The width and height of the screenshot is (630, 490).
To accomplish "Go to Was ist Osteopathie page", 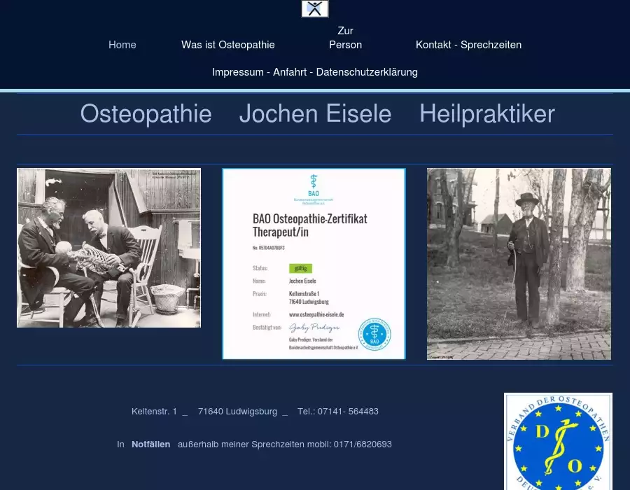I will 227,45.
